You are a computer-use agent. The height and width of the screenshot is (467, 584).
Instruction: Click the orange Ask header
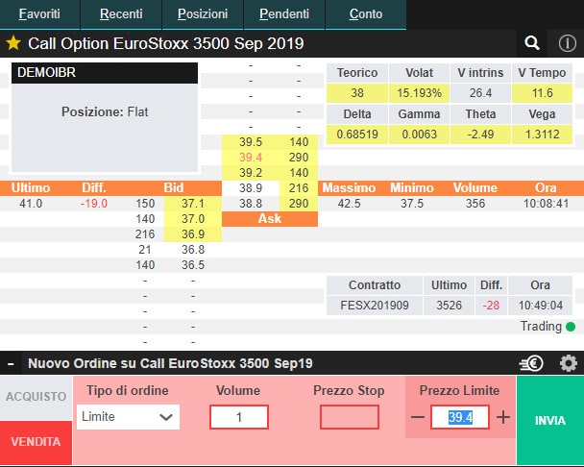[270, 219]
